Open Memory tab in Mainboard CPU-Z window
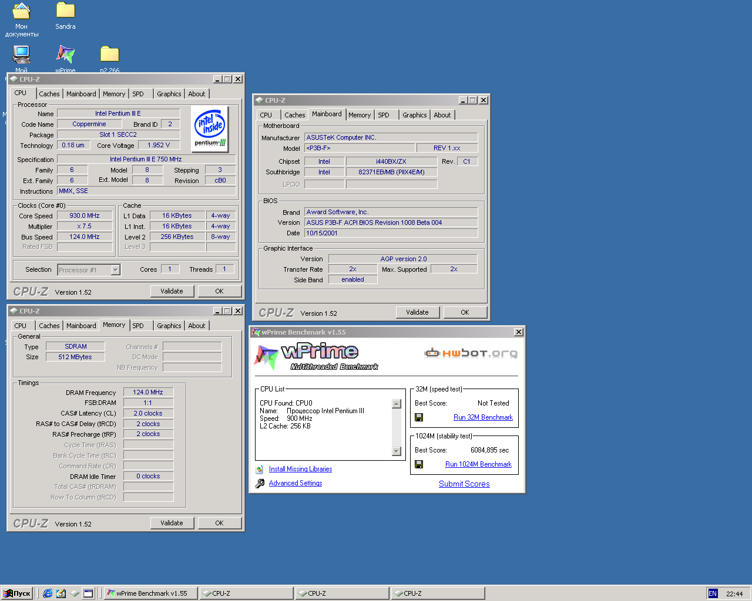The width and height of the screenshot is (752, 601). (x=360, y=115)
